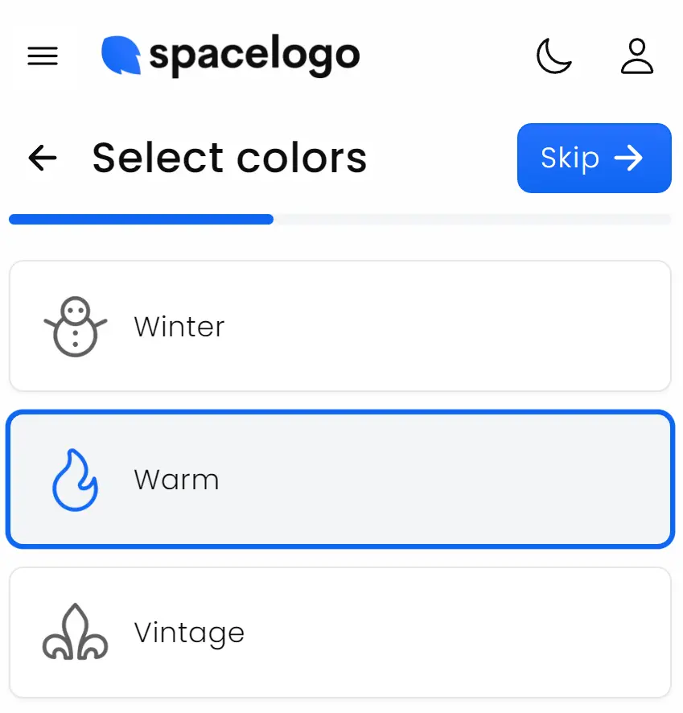Image resolution: width=683 pixels, height=713 pixels.
Task: Click the blue step progress bar
Action: (141, 219)
